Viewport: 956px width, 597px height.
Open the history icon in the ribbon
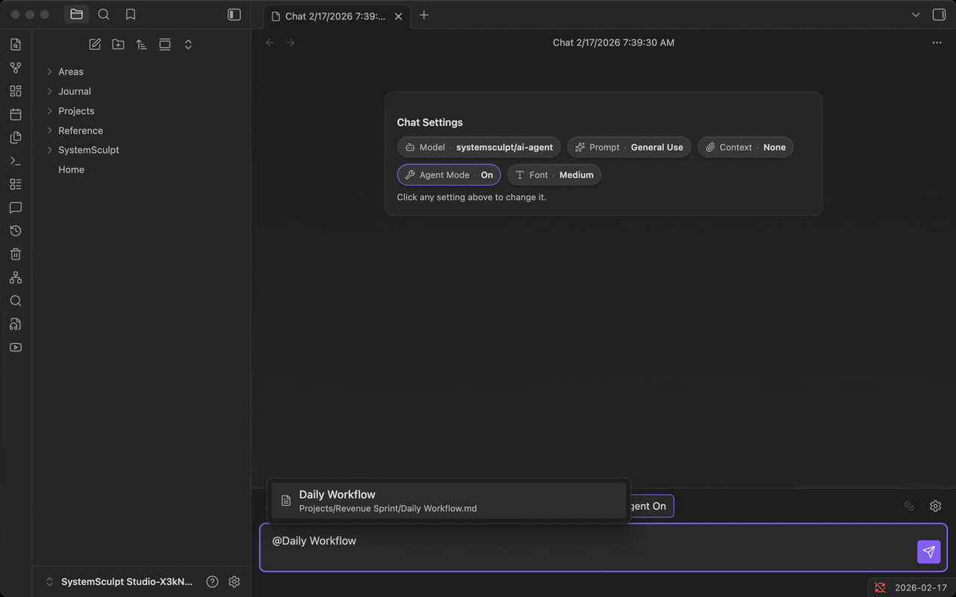coord(15,231)
